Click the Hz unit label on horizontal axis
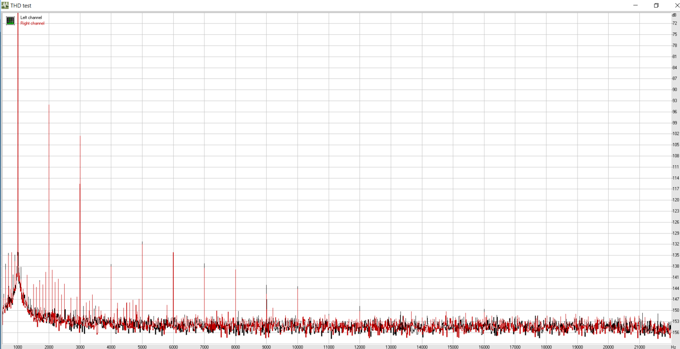680x349 pixels. 673,347
